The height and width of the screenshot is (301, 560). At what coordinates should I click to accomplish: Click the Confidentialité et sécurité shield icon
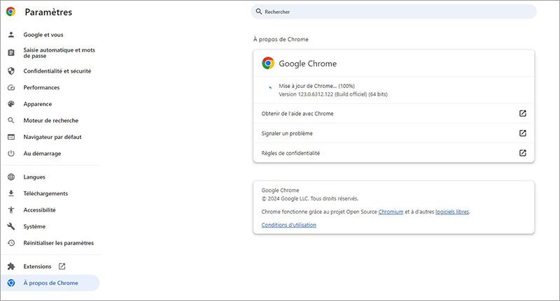pyautogui.click(x=10, y=71)
